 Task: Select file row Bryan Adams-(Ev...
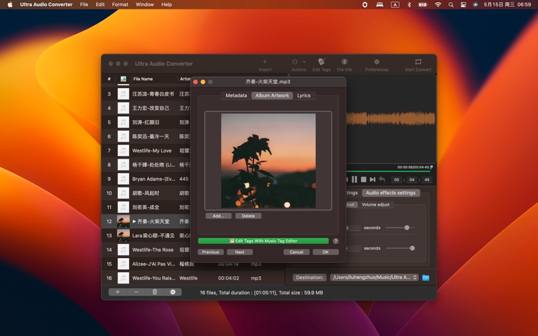tap(153, 179)
